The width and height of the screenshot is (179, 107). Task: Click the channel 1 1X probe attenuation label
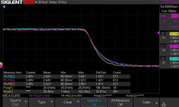click(x=164, y=38)
